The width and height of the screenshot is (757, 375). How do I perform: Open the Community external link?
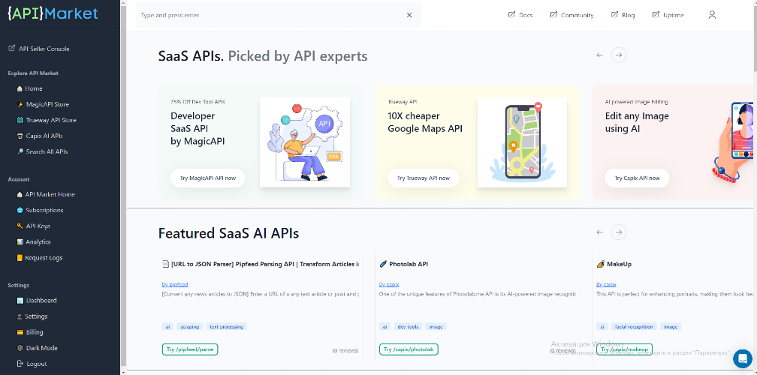point(572,15)
